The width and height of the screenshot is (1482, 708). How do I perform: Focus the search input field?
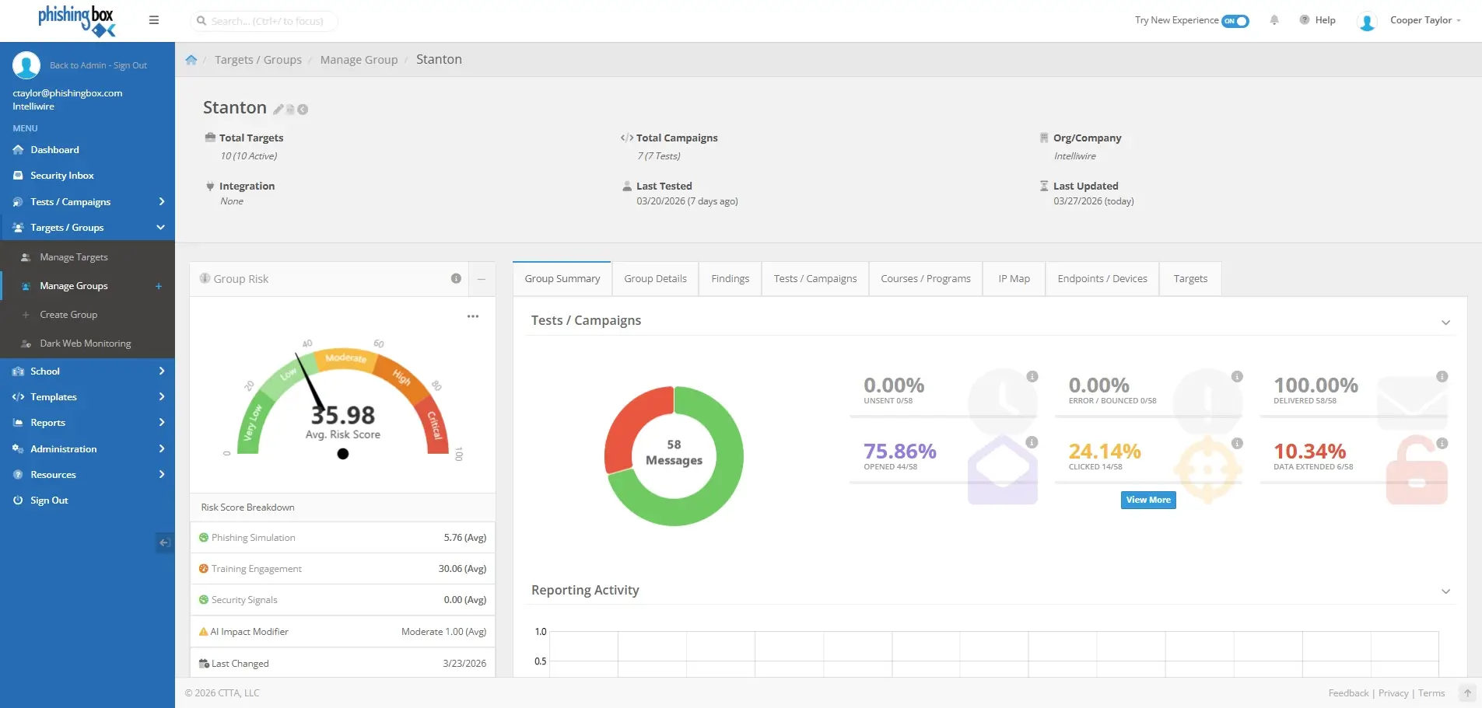point(268,21)
